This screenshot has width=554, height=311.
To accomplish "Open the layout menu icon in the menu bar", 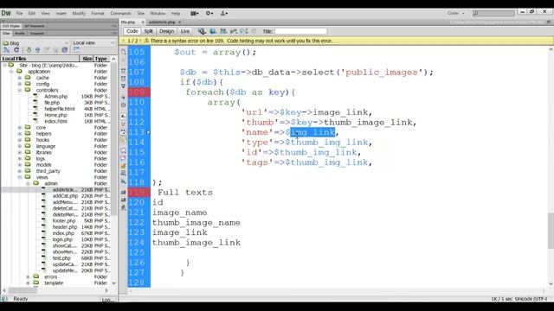I will click(x=194, y=14).
